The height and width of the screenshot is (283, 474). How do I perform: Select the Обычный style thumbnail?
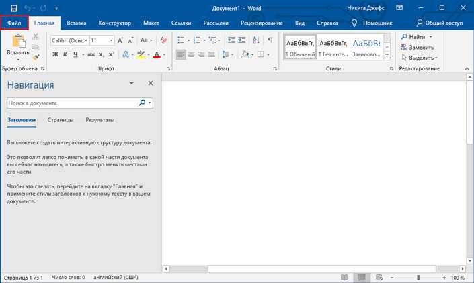[x=300, y=48]
